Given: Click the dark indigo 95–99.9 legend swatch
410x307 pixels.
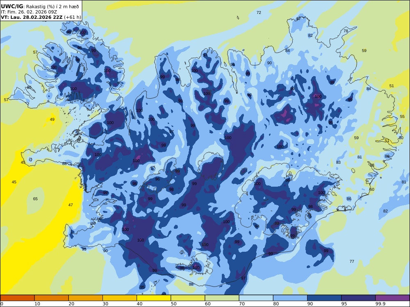Looking at the screenshot, I should (x=358, y=298).
